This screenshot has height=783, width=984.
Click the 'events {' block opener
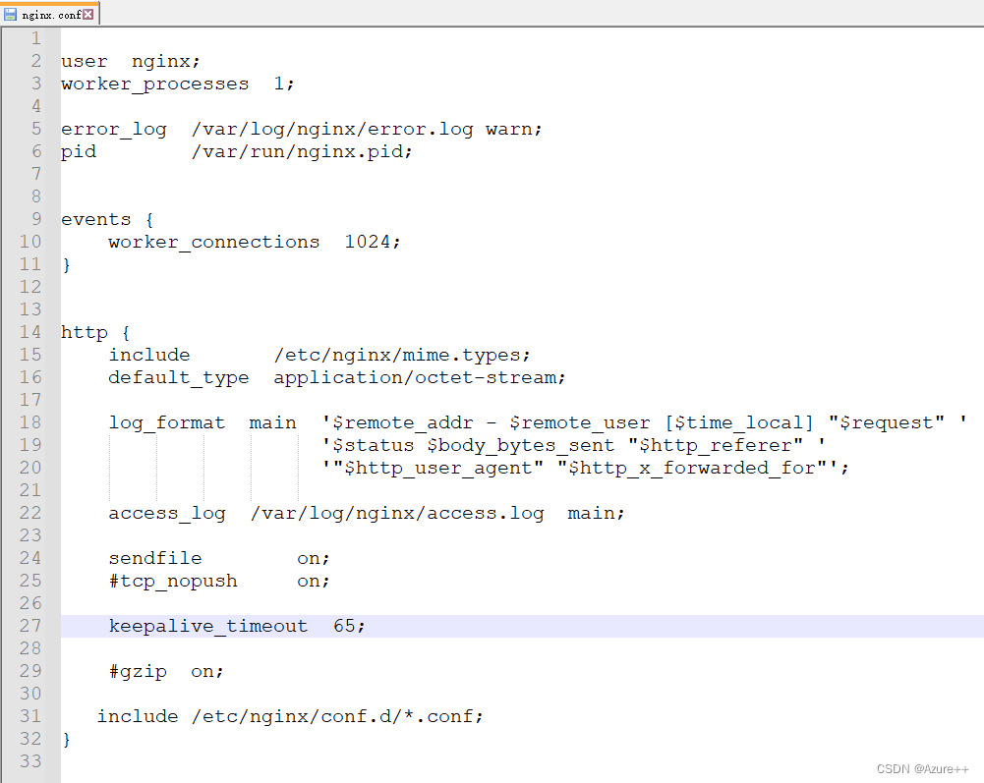click(107, 220)
